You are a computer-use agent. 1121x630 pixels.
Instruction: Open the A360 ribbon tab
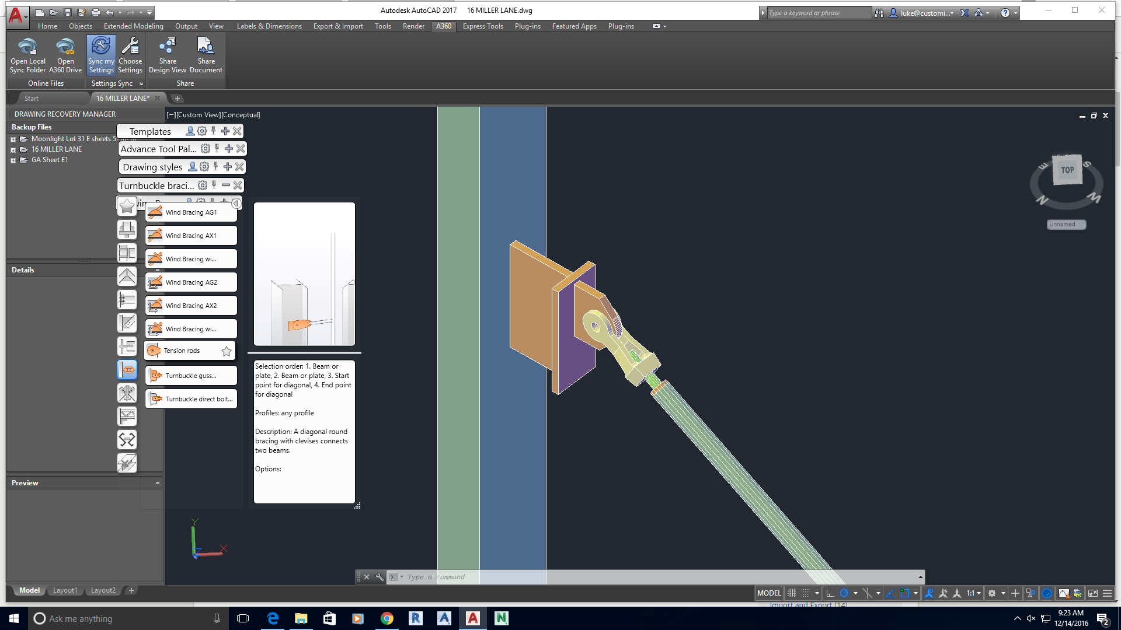tap(443, 26)
